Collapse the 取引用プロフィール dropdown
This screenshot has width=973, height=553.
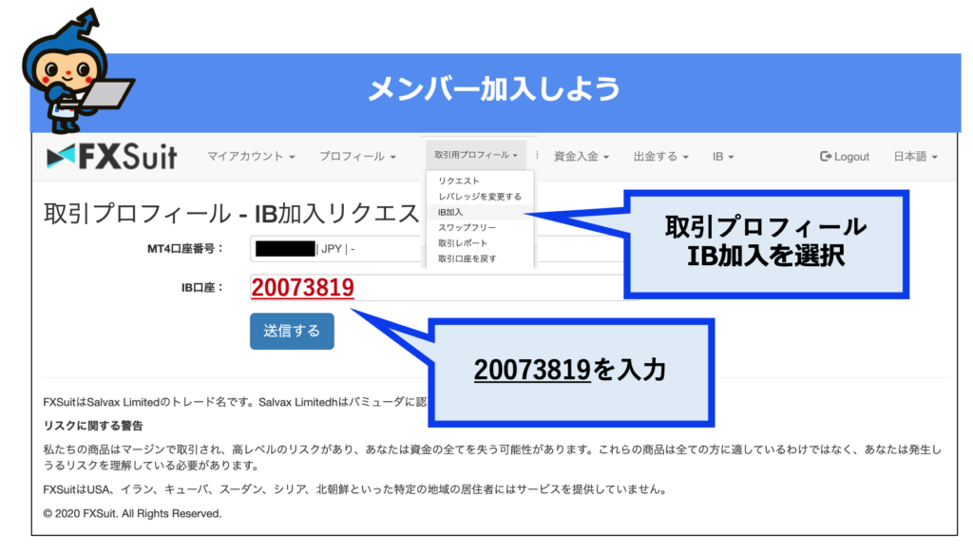coord(476,155)
